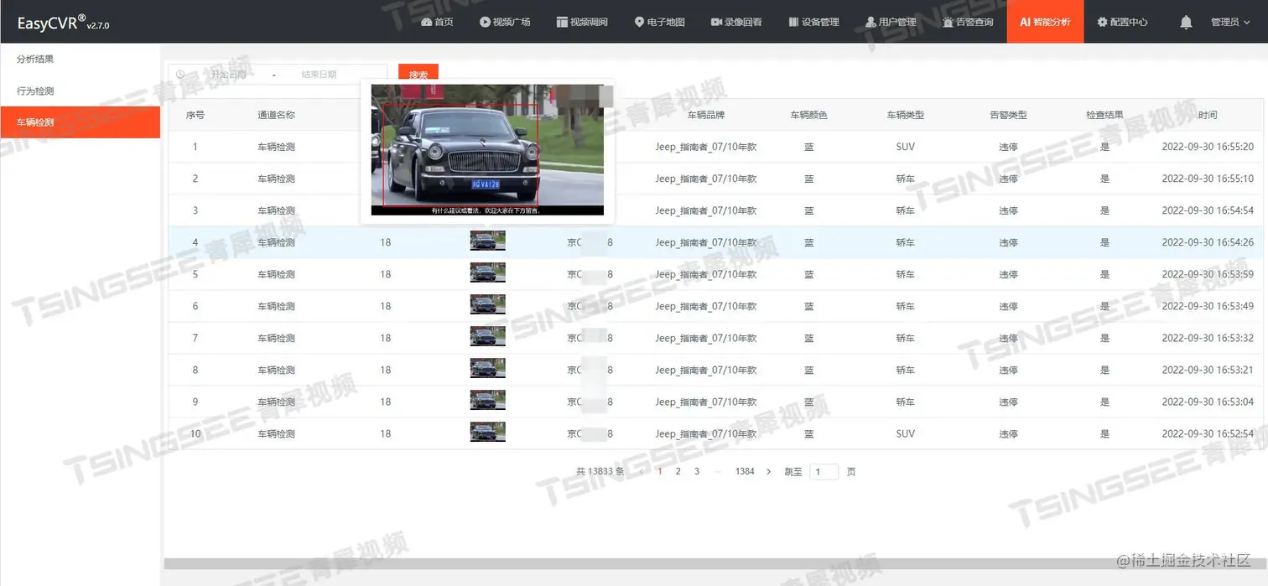Image resolution: width=1268 pixels, height=586 pixels.
Task: Open 电子地图 electronic map
Action: (x=660, y=22)
